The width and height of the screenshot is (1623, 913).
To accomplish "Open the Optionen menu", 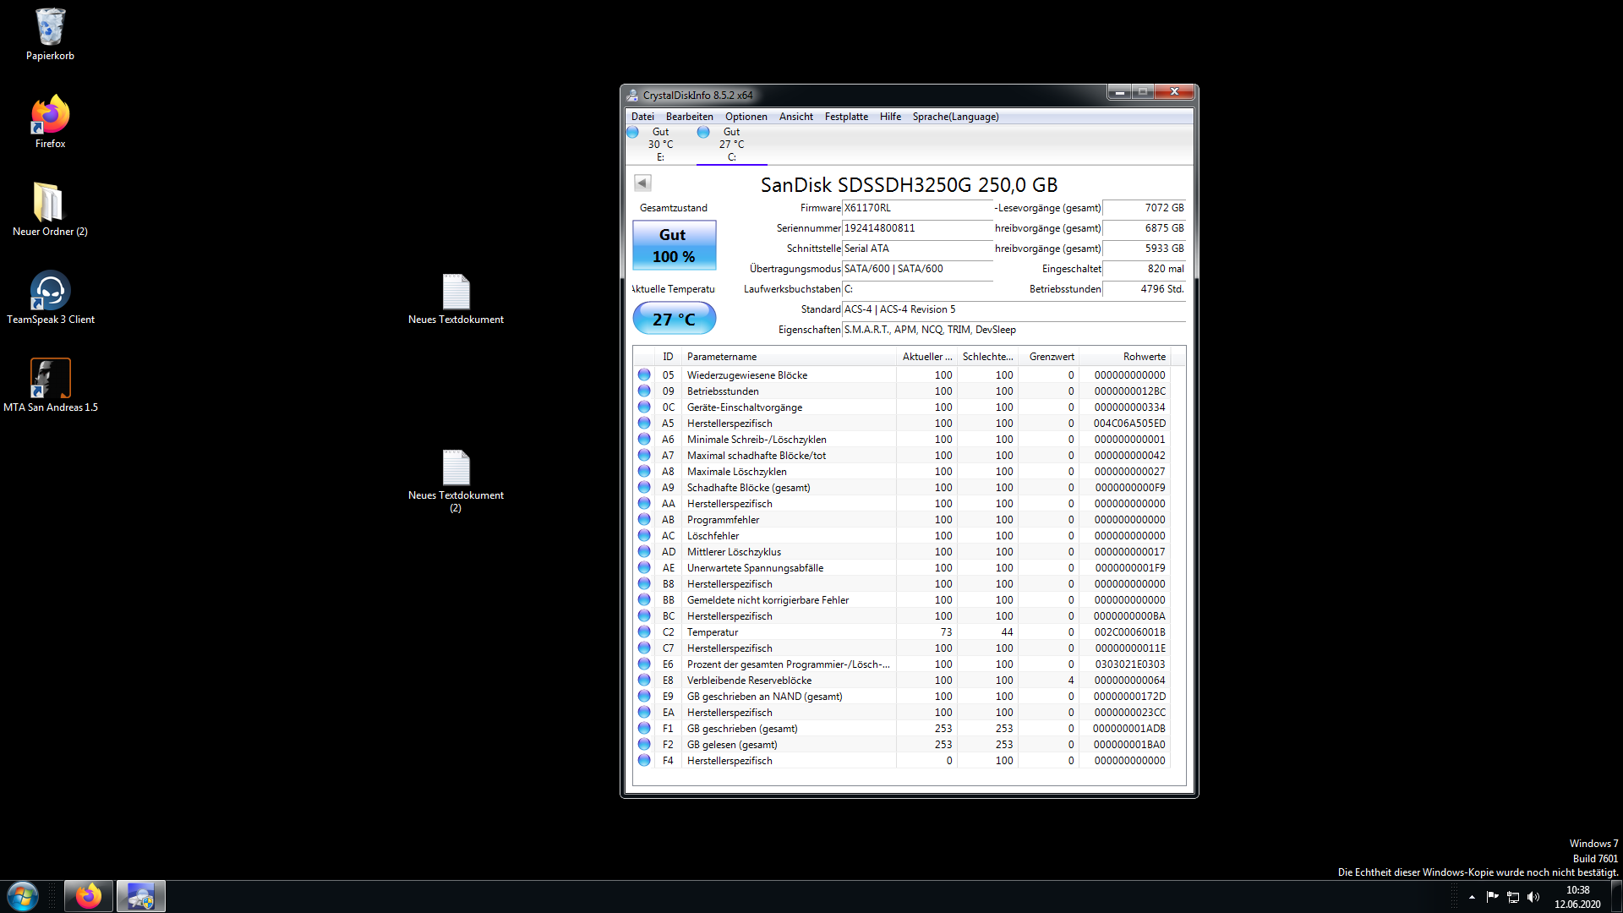I will (746, 117).
